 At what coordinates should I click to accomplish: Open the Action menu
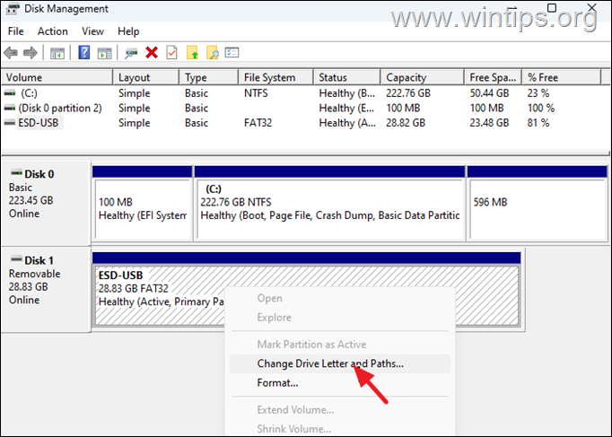52,31
